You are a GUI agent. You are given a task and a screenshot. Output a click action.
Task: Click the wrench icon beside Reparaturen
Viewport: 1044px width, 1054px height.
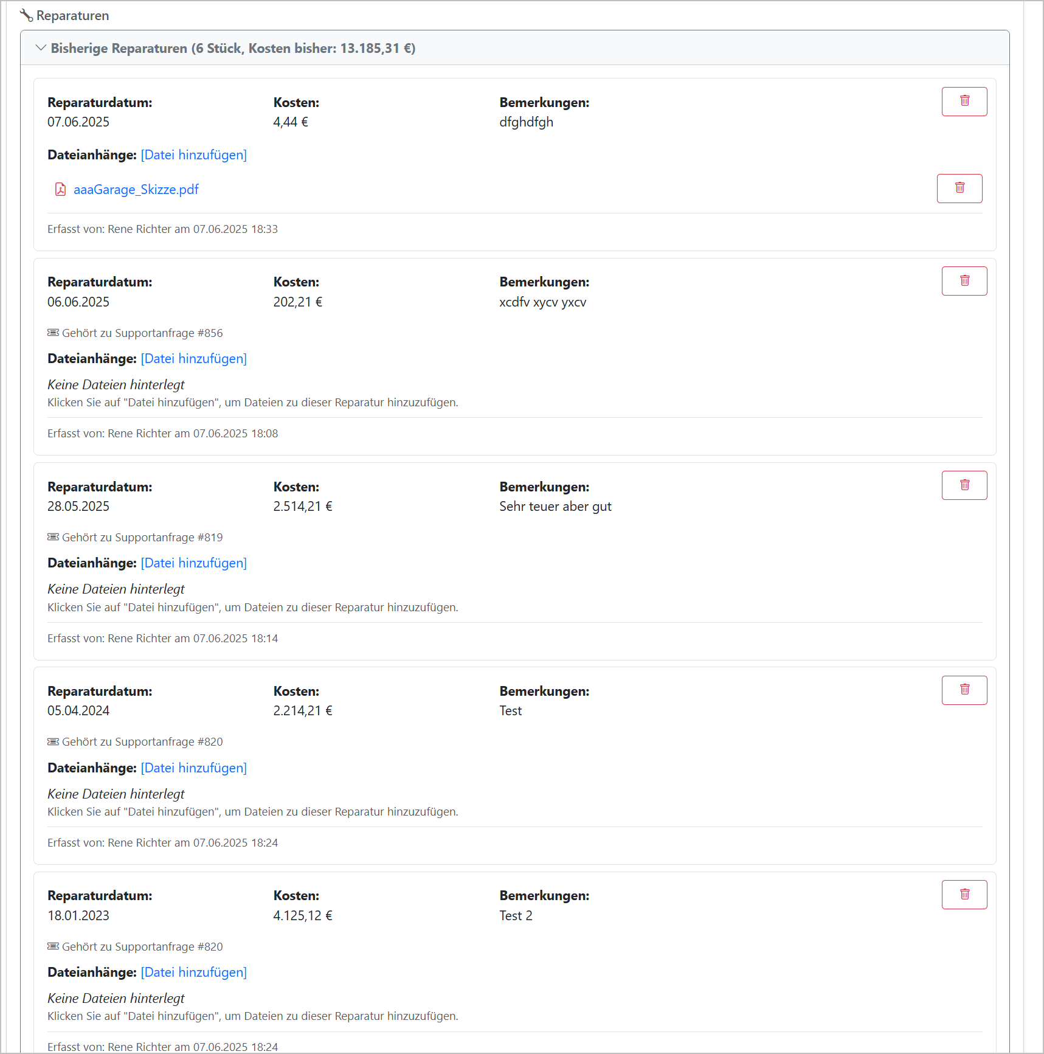pyautogui.click(x=26, y=15)
